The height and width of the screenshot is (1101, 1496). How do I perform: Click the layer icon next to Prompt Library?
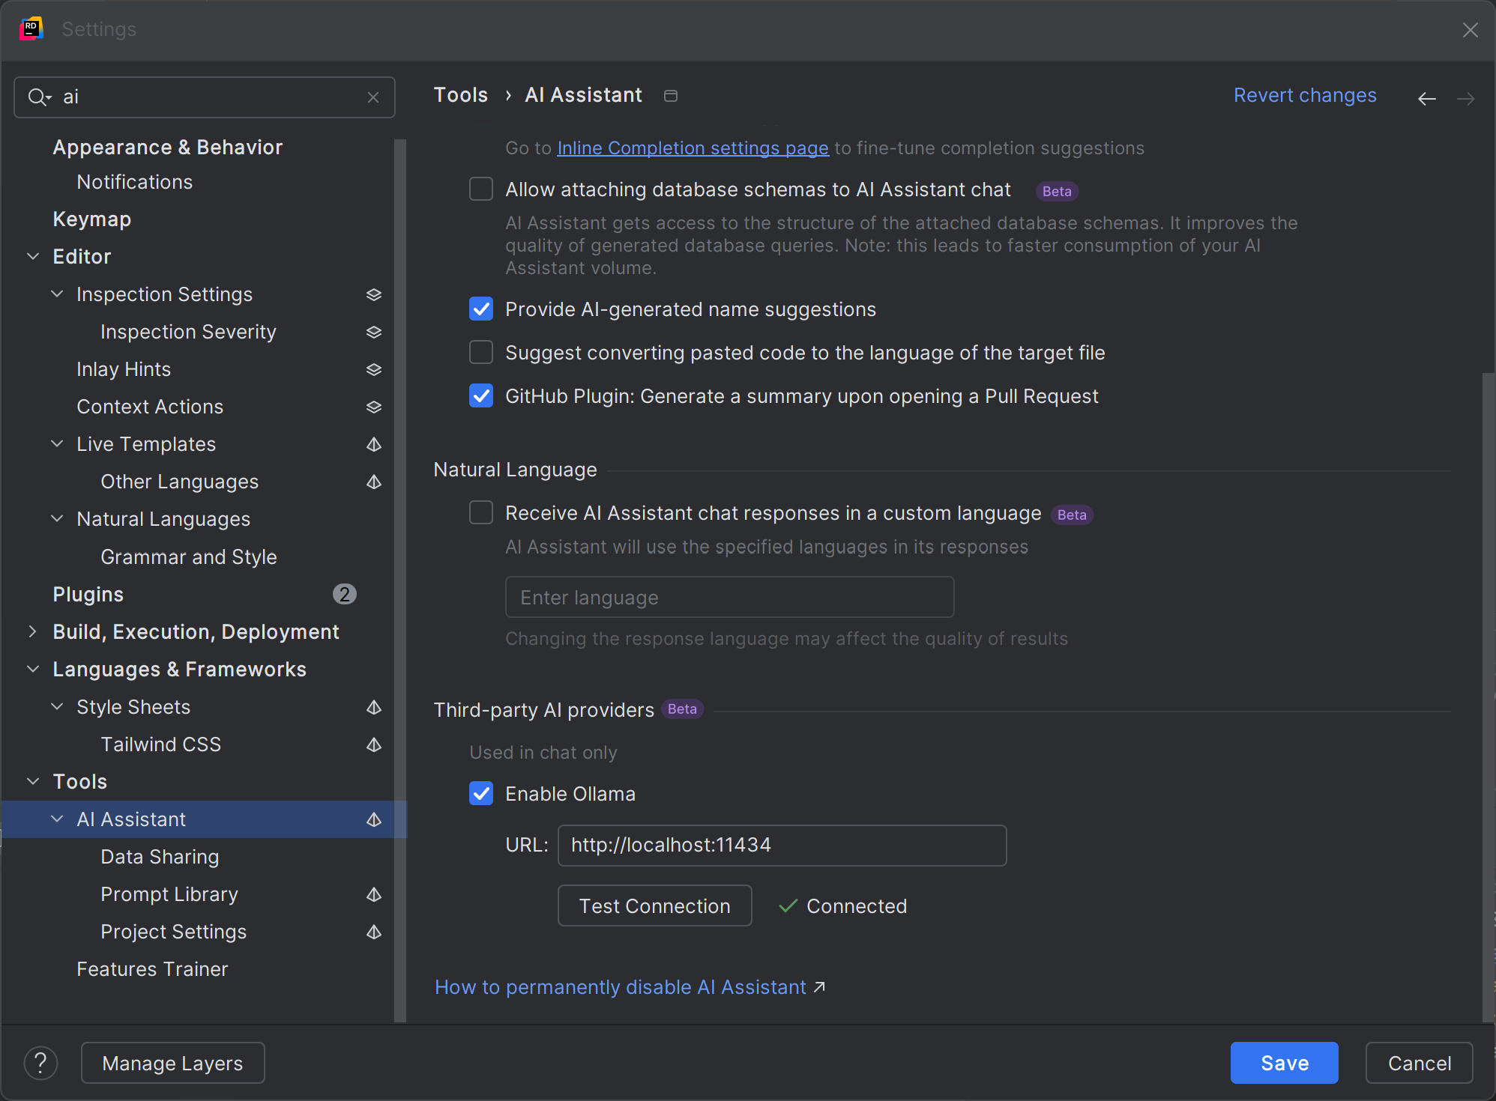tap(374, 894)
